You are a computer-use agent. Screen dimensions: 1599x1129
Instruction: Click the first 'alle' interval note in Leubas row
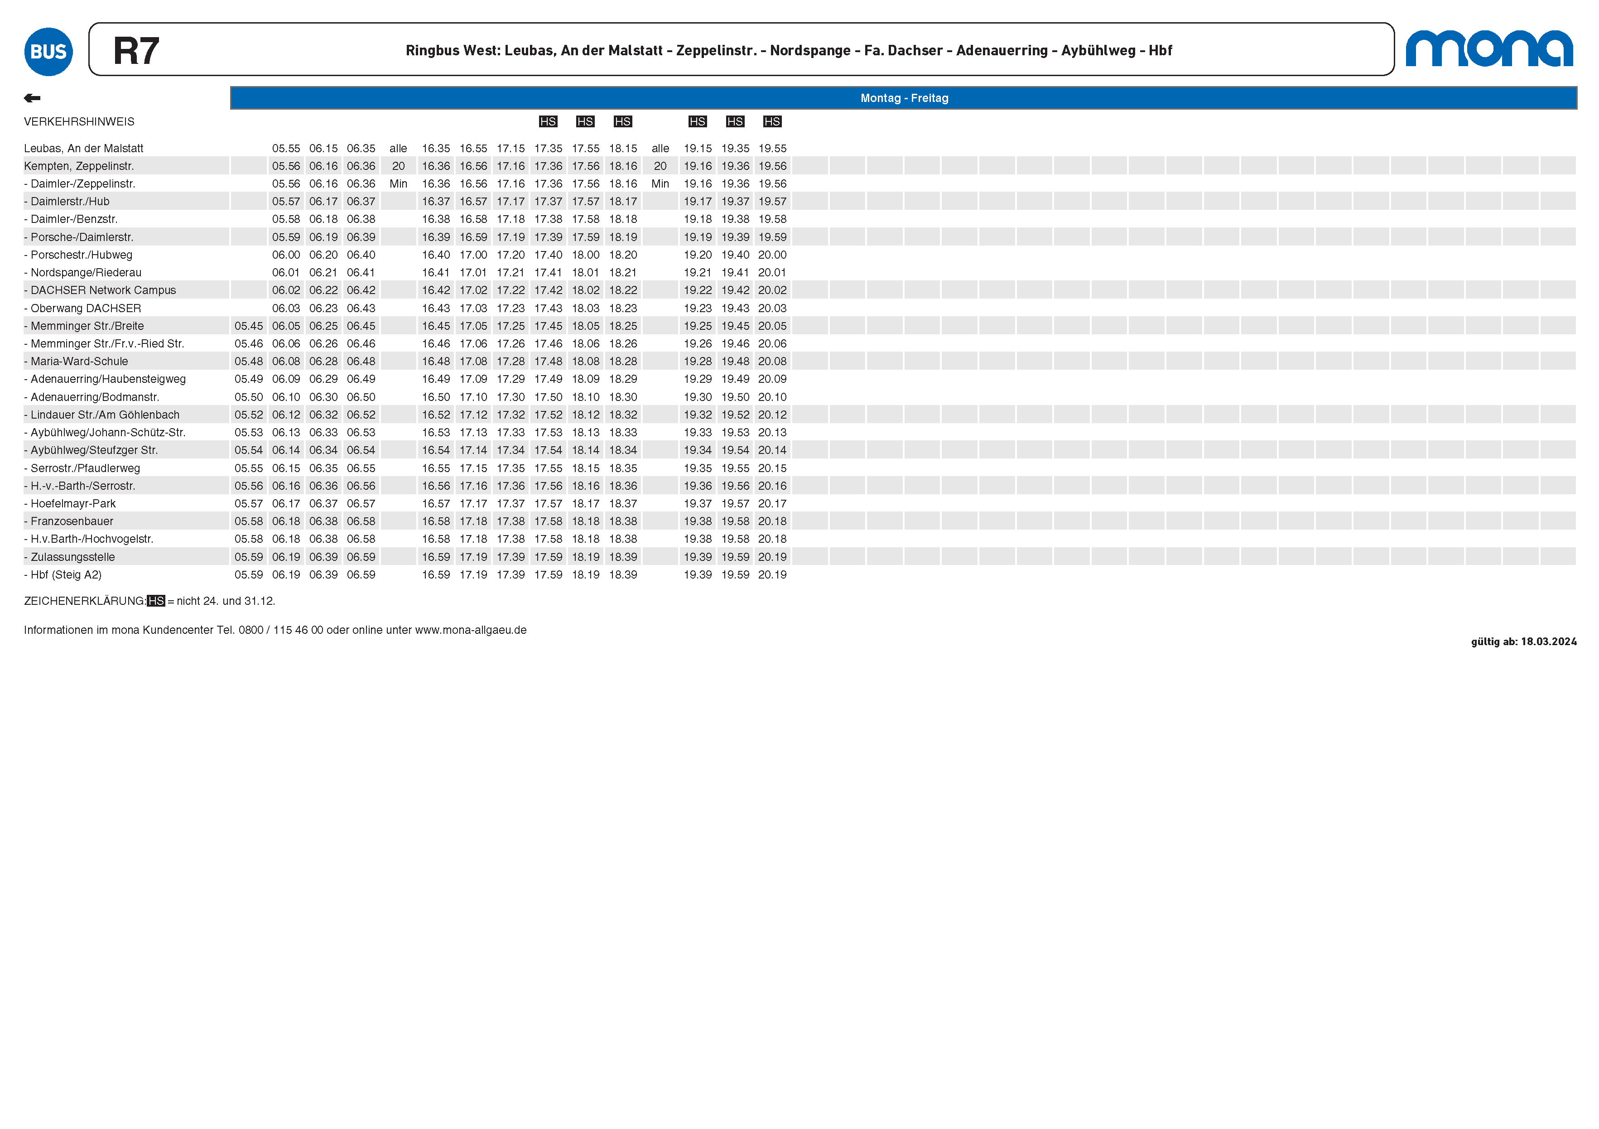pos(398,148)
